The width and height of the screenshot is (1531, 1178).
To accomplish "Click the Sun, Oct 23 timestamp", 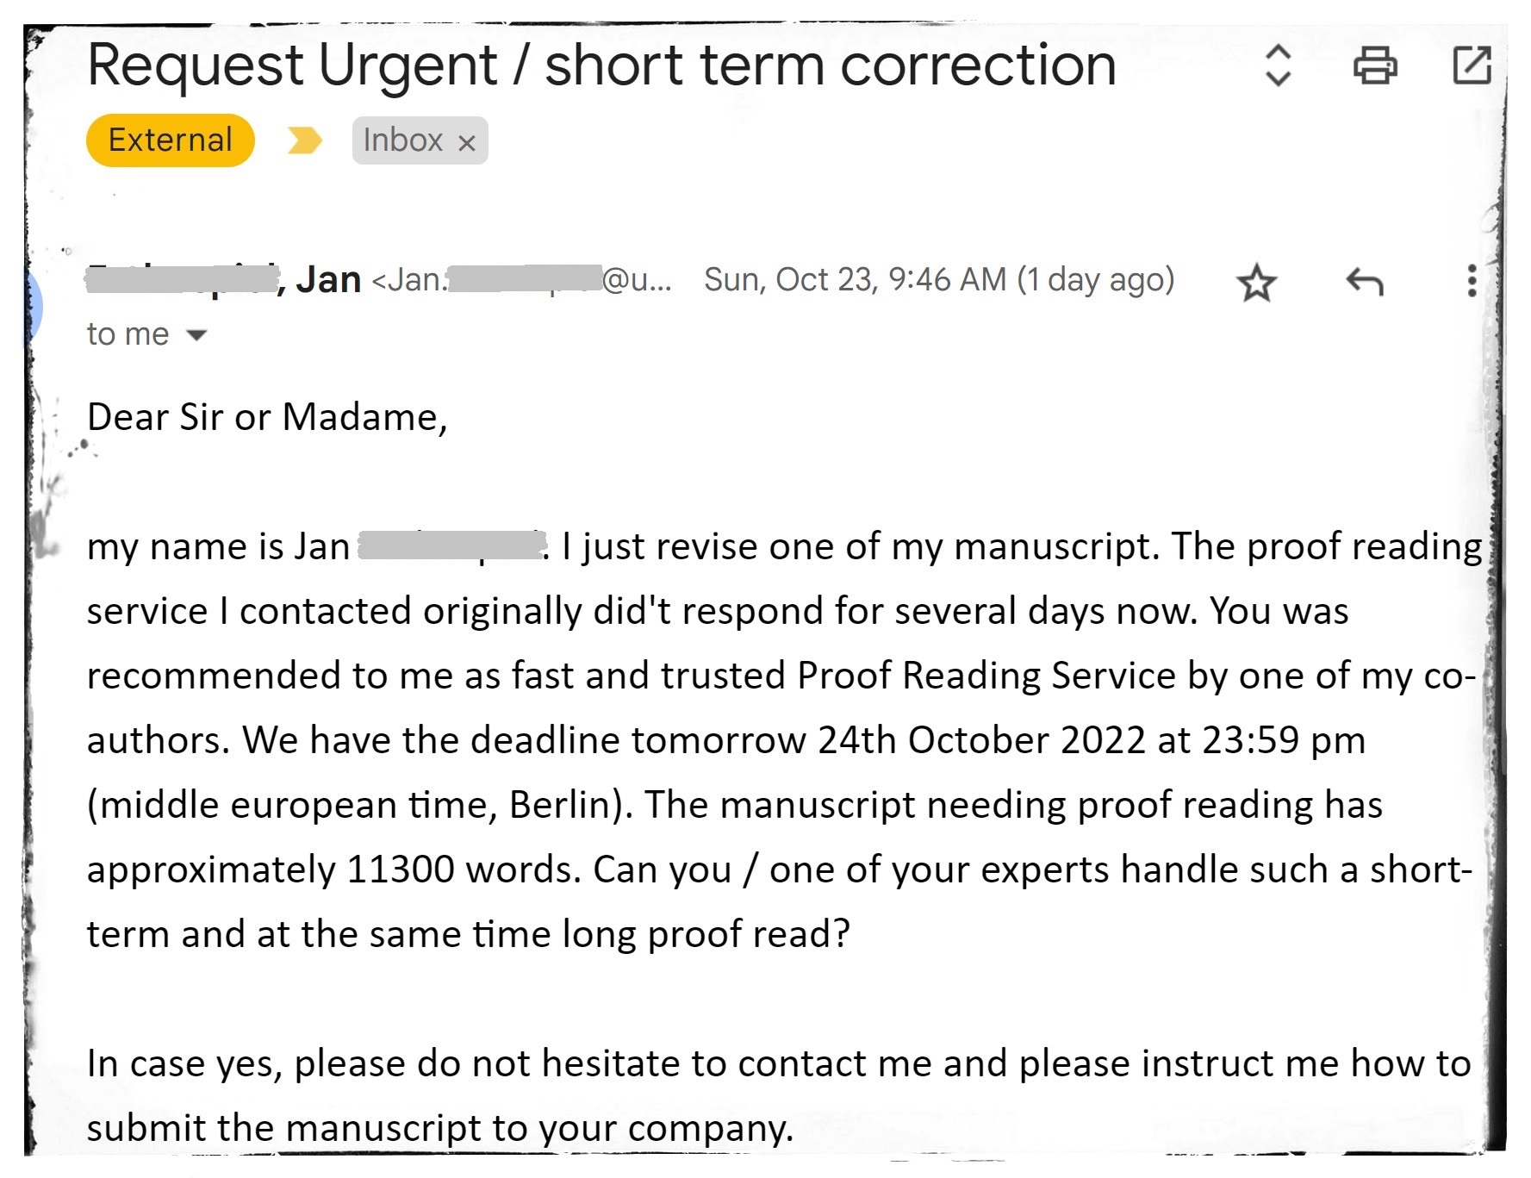I will pyautogui.click(x=939, y=279).
